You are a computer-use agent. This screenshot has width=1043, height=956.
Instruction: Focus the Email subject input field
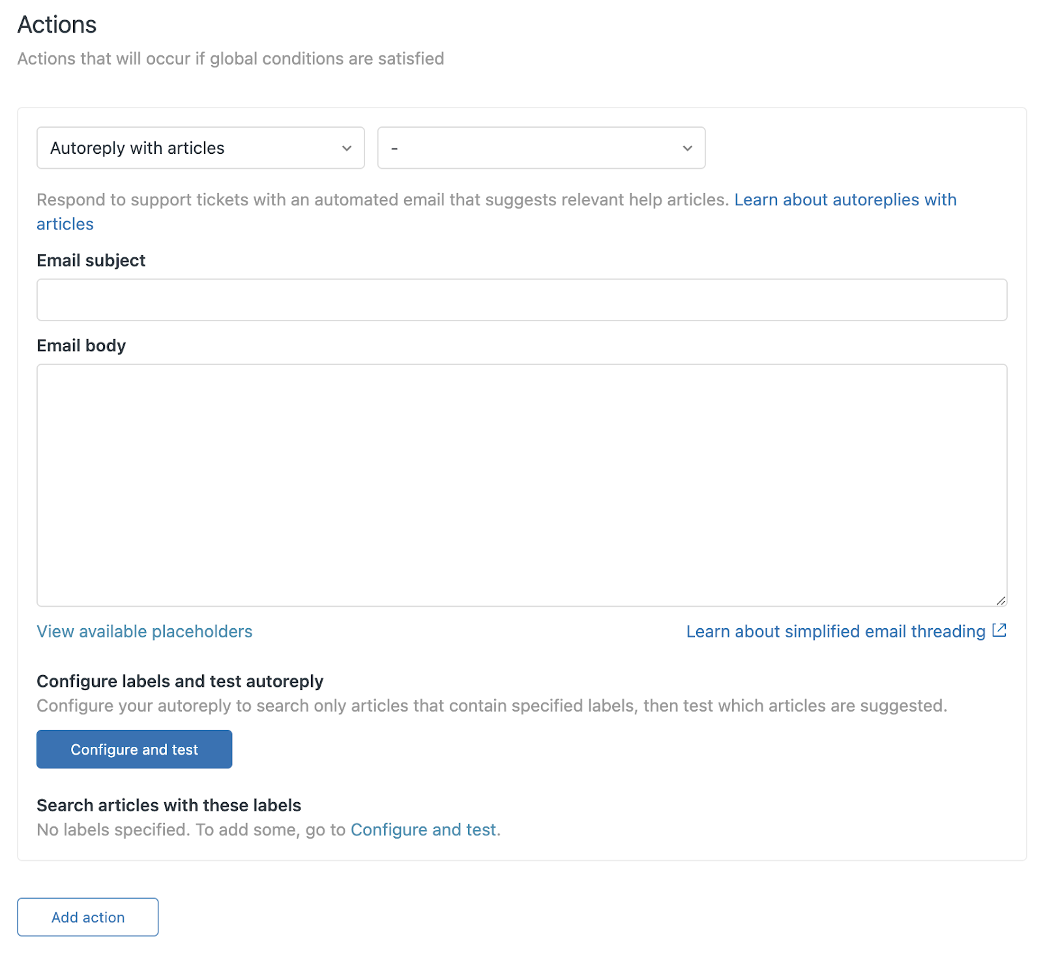tap(521, 300)
